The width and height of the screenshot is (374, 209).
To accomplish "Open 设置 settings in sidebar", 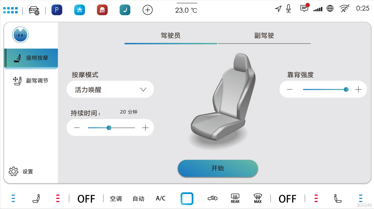I will pos(21,172).
